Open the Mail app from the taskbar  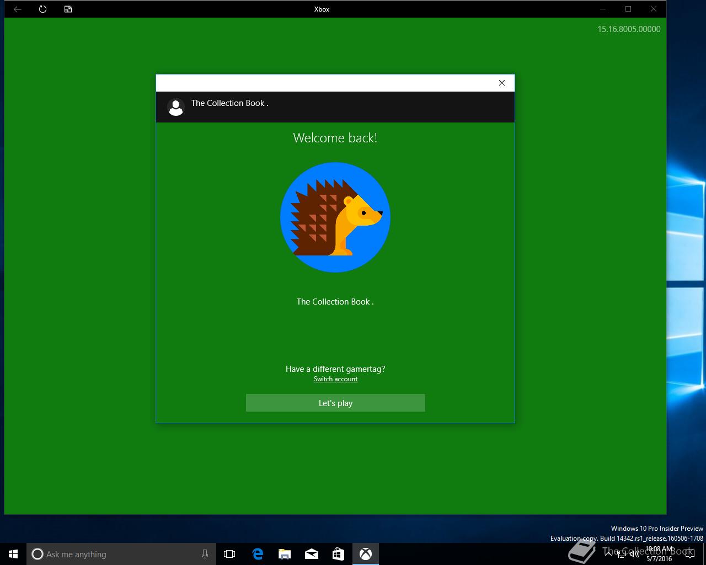311,554
